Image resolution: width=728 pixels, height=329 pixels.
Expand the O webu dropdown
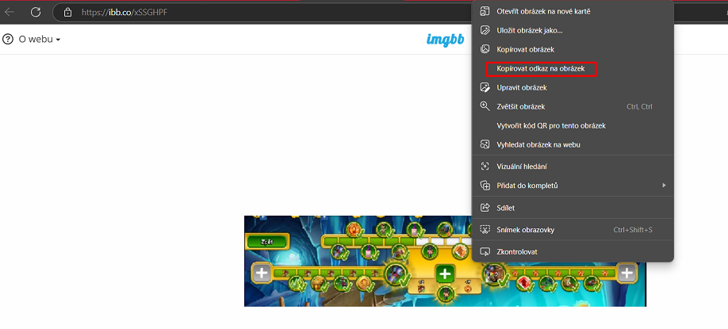[40, 40]
